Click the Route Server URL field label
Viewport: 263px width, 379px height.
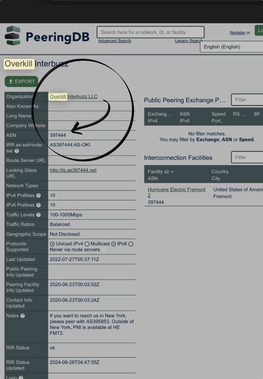(x=26, y=160)
